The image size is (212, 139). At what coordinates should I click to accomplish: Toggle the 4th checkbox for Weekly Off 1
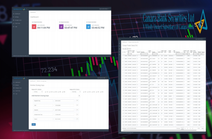(58, 92)
